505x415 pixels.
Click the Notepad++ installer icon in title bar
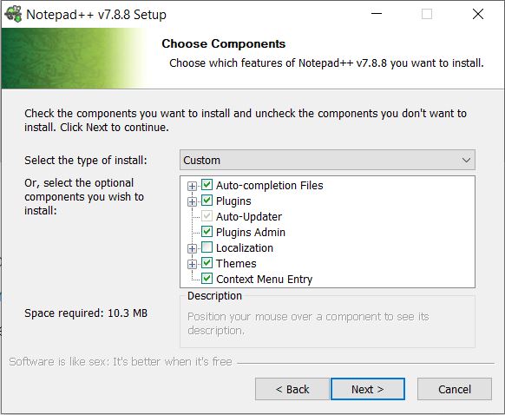tap(13, 15)
